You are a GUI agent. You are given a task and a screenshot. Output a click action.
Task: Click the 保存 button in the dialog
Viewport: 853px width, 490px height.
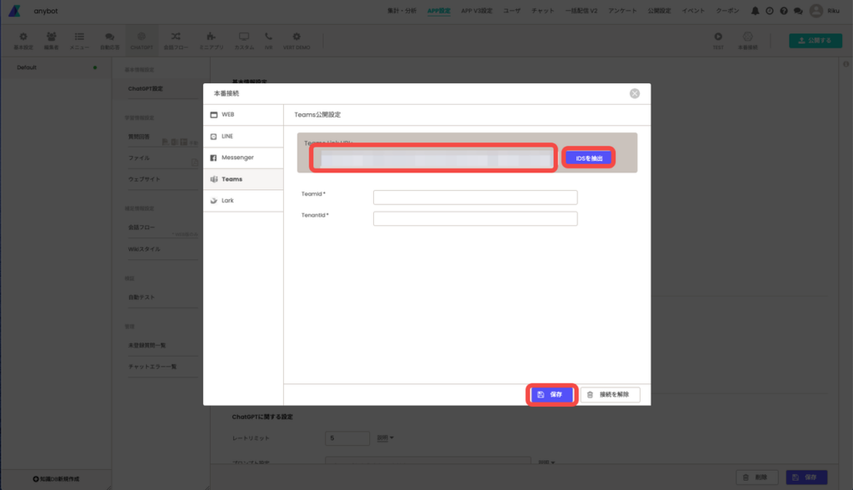click(x=551, y=394)
